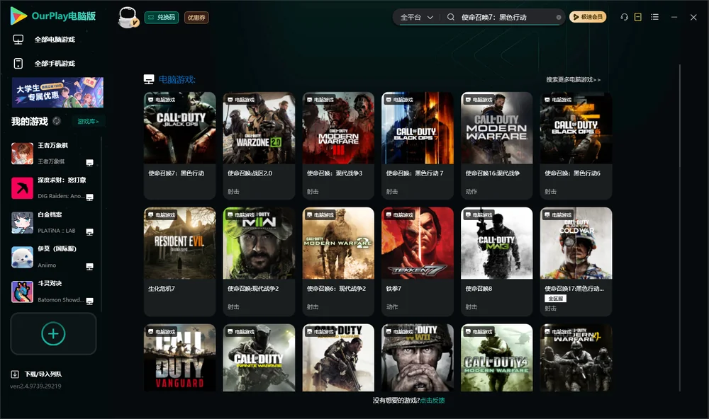The height and width of the screenshot is (419, 709).
Task: Click the 优惠券 coupon button
Action: [196, 18]
